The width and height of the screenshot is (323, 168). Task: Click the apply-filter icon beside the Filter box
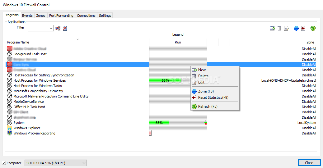[x=58, y=28]
